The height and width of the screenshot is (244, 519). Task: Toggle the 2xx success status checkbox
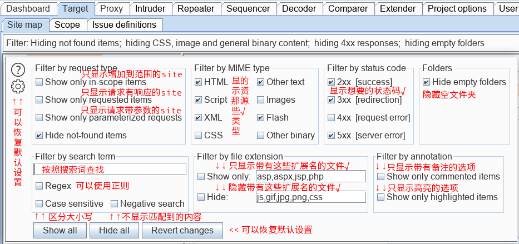tap(332, 82)
